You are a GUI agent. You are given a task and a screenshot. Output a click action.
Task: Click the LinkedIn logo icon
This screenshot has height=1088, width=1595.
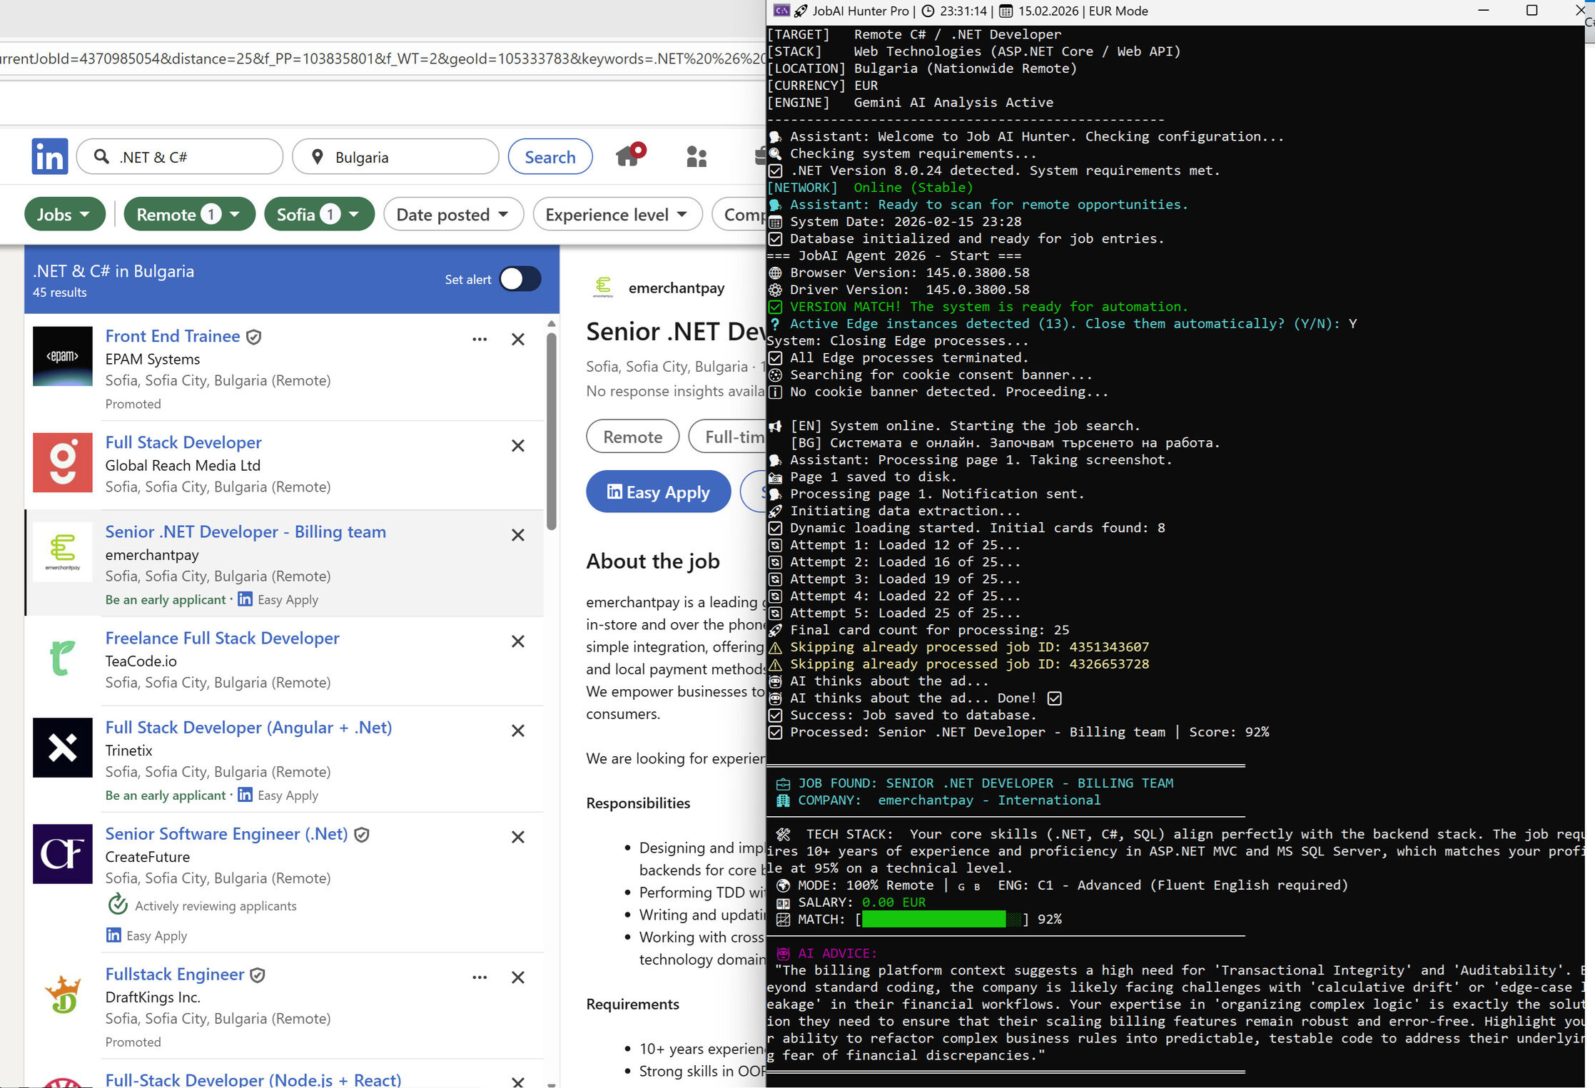click(x=50, y=156)
